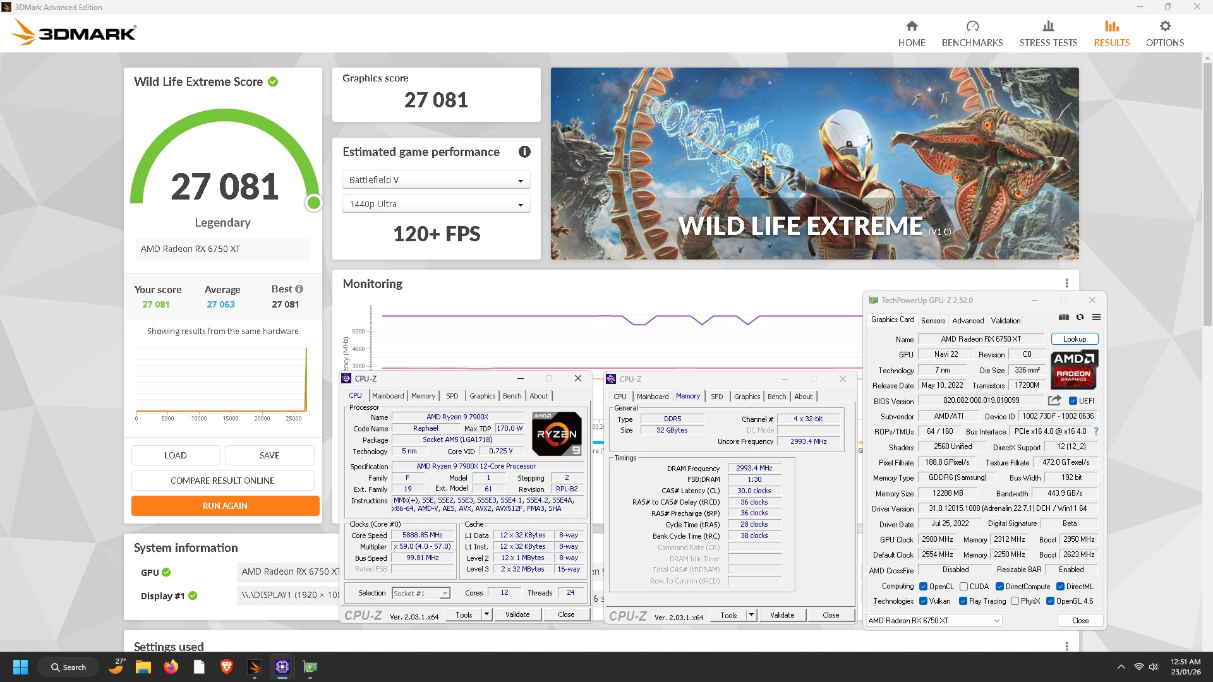Click the score gauge green indicator knob

tap(313, 203)
